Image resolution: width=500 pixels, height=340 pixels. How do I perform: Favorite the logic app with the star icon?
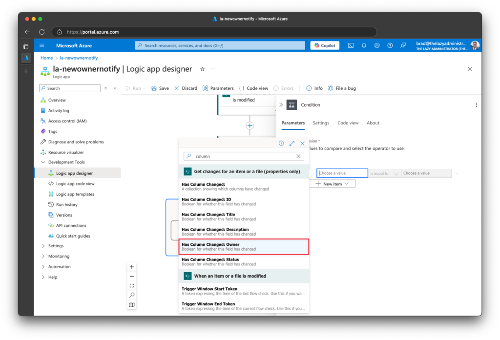(202, 69)
